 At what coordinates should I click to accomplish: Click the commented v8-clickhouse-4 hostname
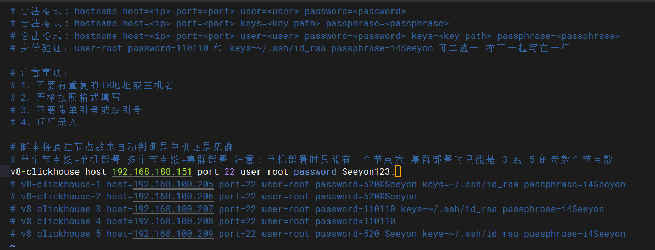coord(61,221)
